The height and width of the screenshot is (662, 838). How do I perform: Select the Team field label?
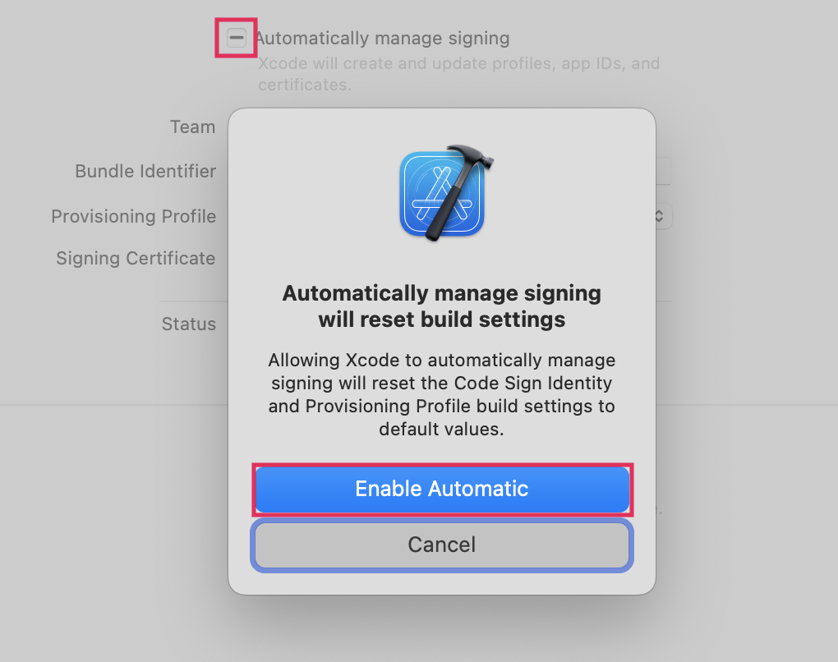(192, 127)
